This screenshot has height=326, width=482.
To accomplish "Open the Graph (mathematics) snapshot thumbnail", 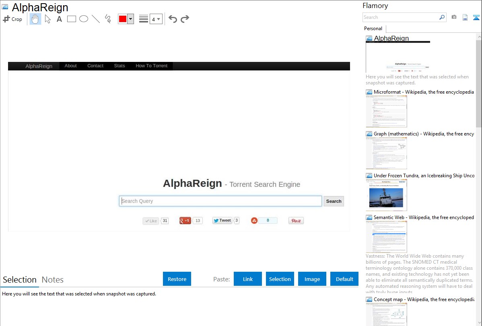I will click(x=386, y=153).
